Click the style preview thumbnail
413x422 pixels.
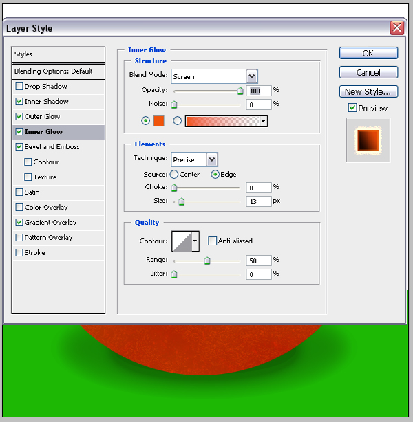pyautogui.click(x=368, y=140)
